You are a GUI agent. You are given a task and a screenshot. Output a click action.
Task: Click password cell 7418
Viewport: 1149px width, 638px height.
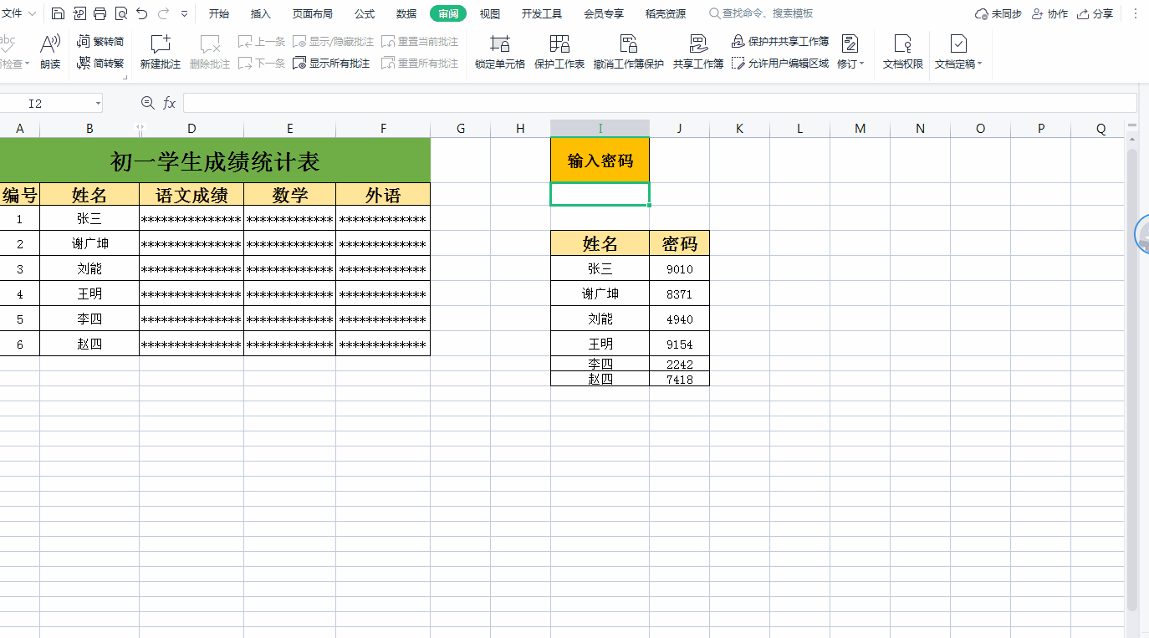click(680, 379)
